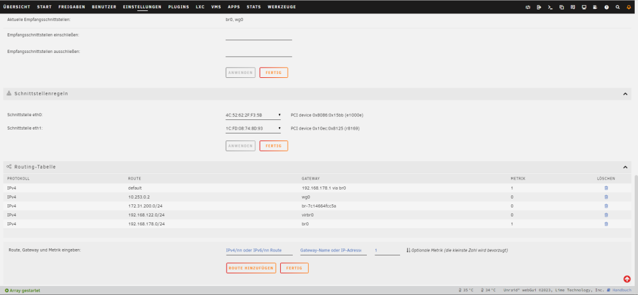Click PCI device 0x8086:0x15bb (e1000e) text

click(327, 116)
